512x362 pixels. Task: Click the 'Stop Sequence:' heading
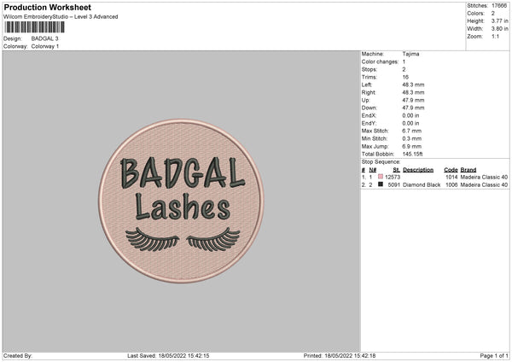point(381,162)
